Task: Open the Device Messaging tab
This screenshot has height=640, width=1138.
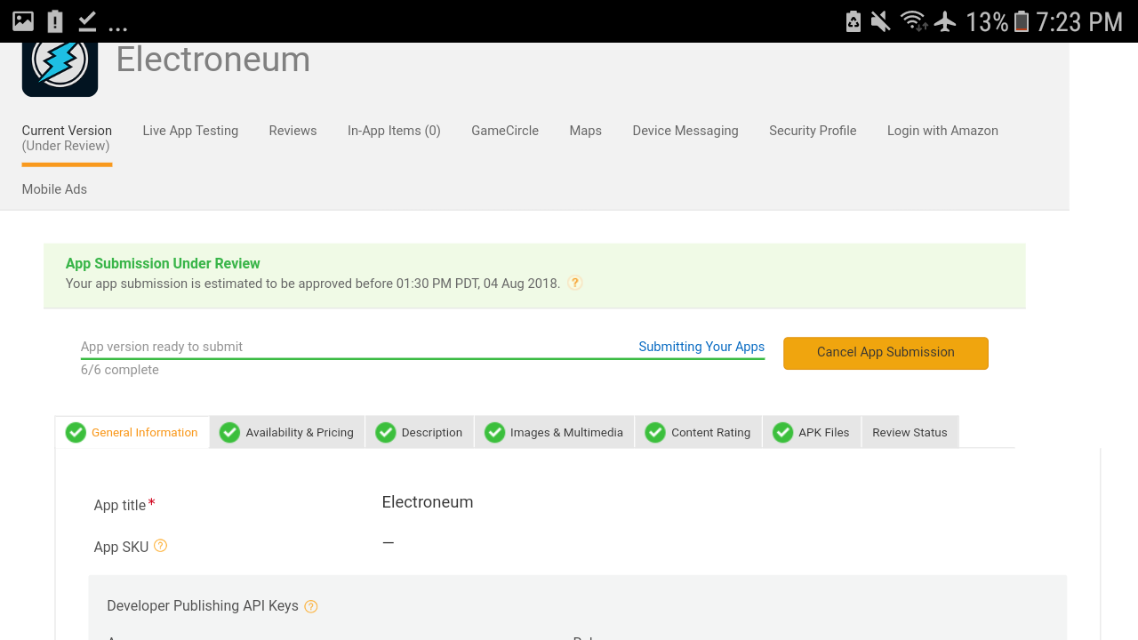Action: [685, 131]
